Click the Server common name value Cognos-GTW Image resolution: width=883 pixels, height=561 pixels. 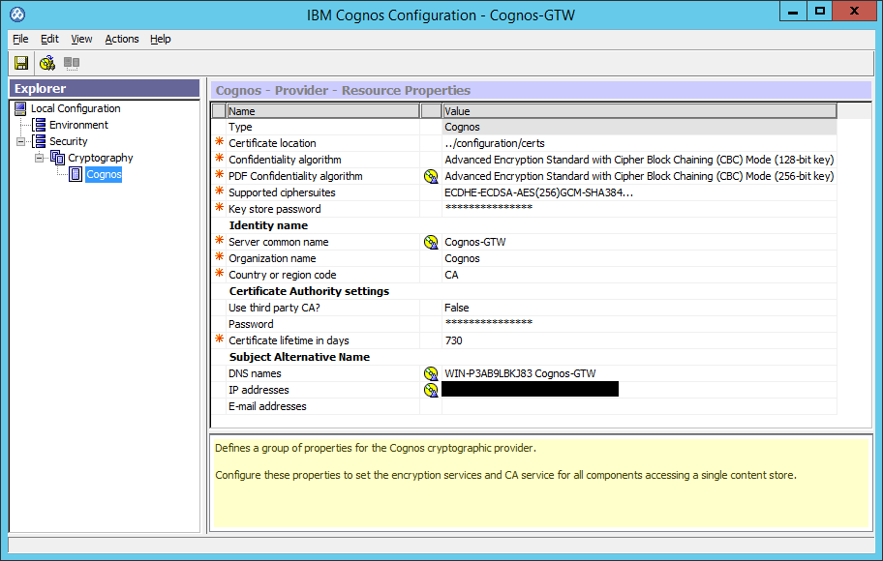475,242
